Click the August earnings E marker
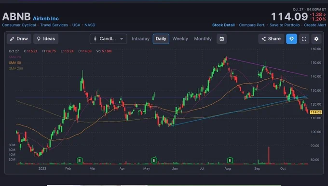Screen dimensions: 328x186 [230, 161]
